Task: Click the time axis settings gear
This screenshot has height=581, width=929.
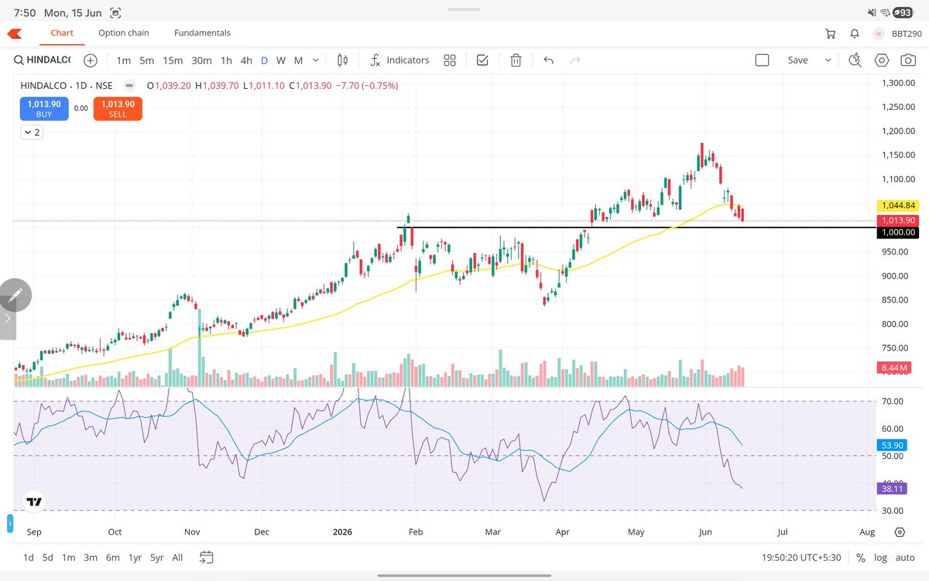Action: click(900, 532)
